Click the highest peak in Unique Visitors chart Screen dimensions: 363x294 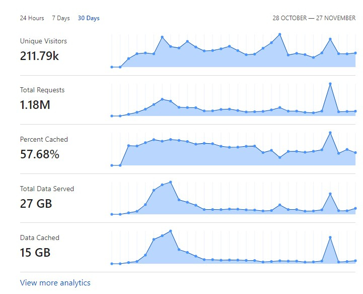[279, 34]
